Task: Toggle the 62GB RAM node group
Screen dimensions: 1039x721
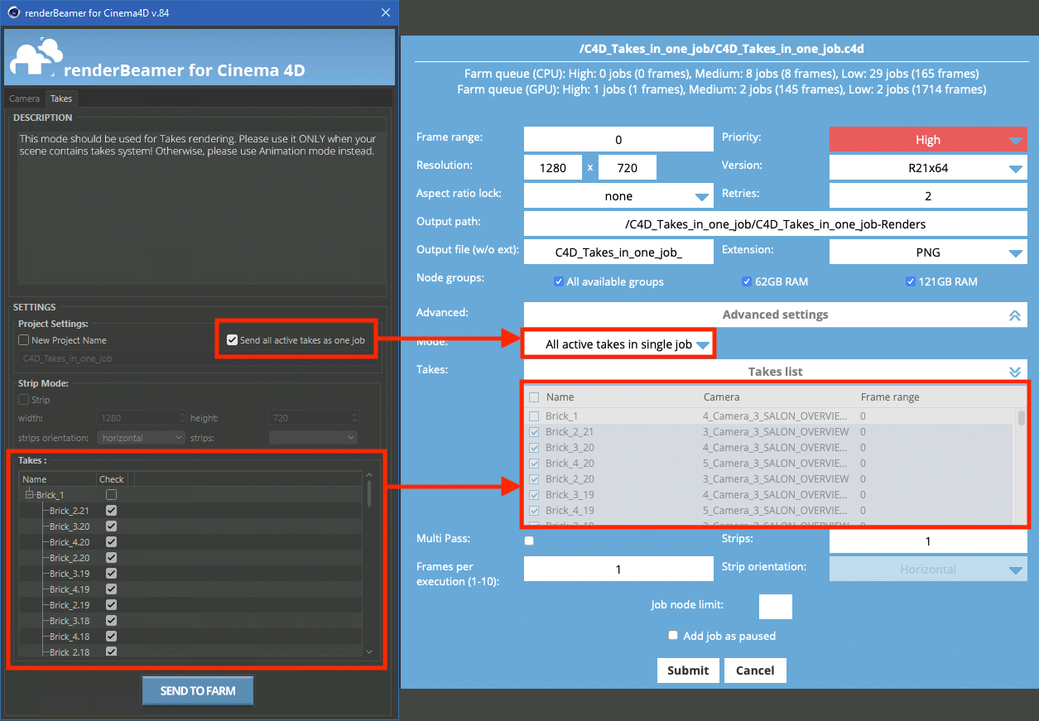Action: (x=747, y=281)
